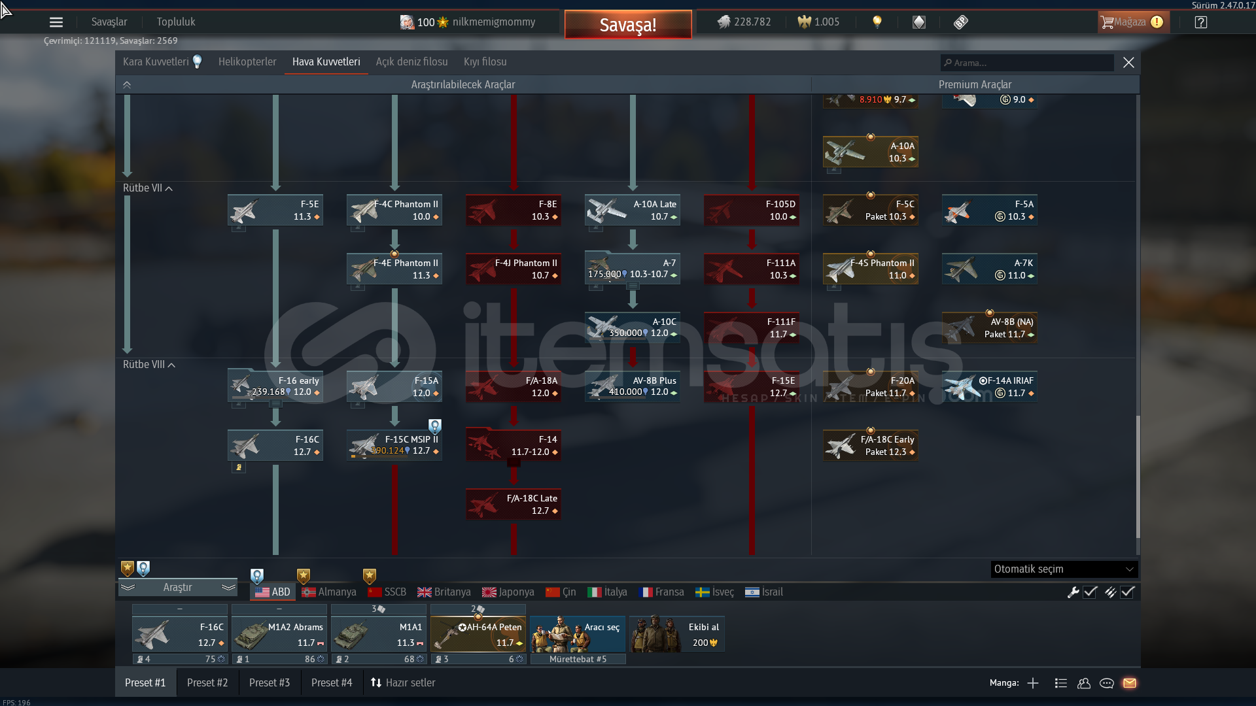
Task: Toggle the auto-repair checkbox
Action: pos(1090,592)
